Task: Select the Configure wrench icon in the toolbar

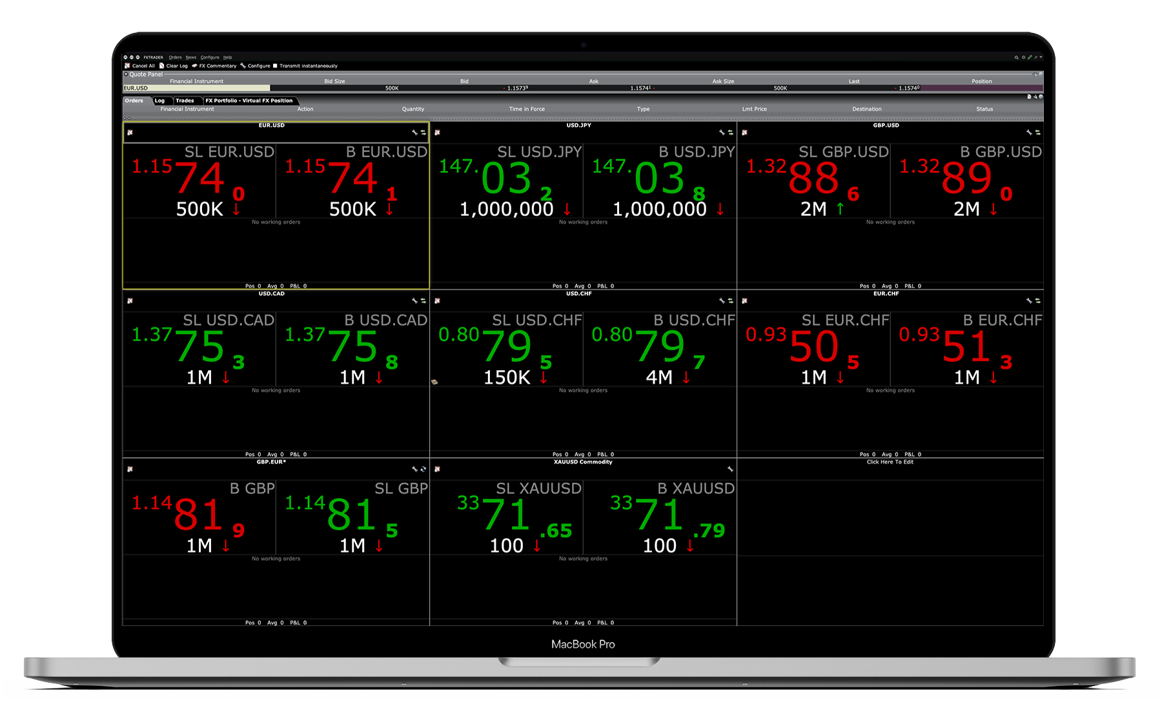Action: (x=243, y=66)
